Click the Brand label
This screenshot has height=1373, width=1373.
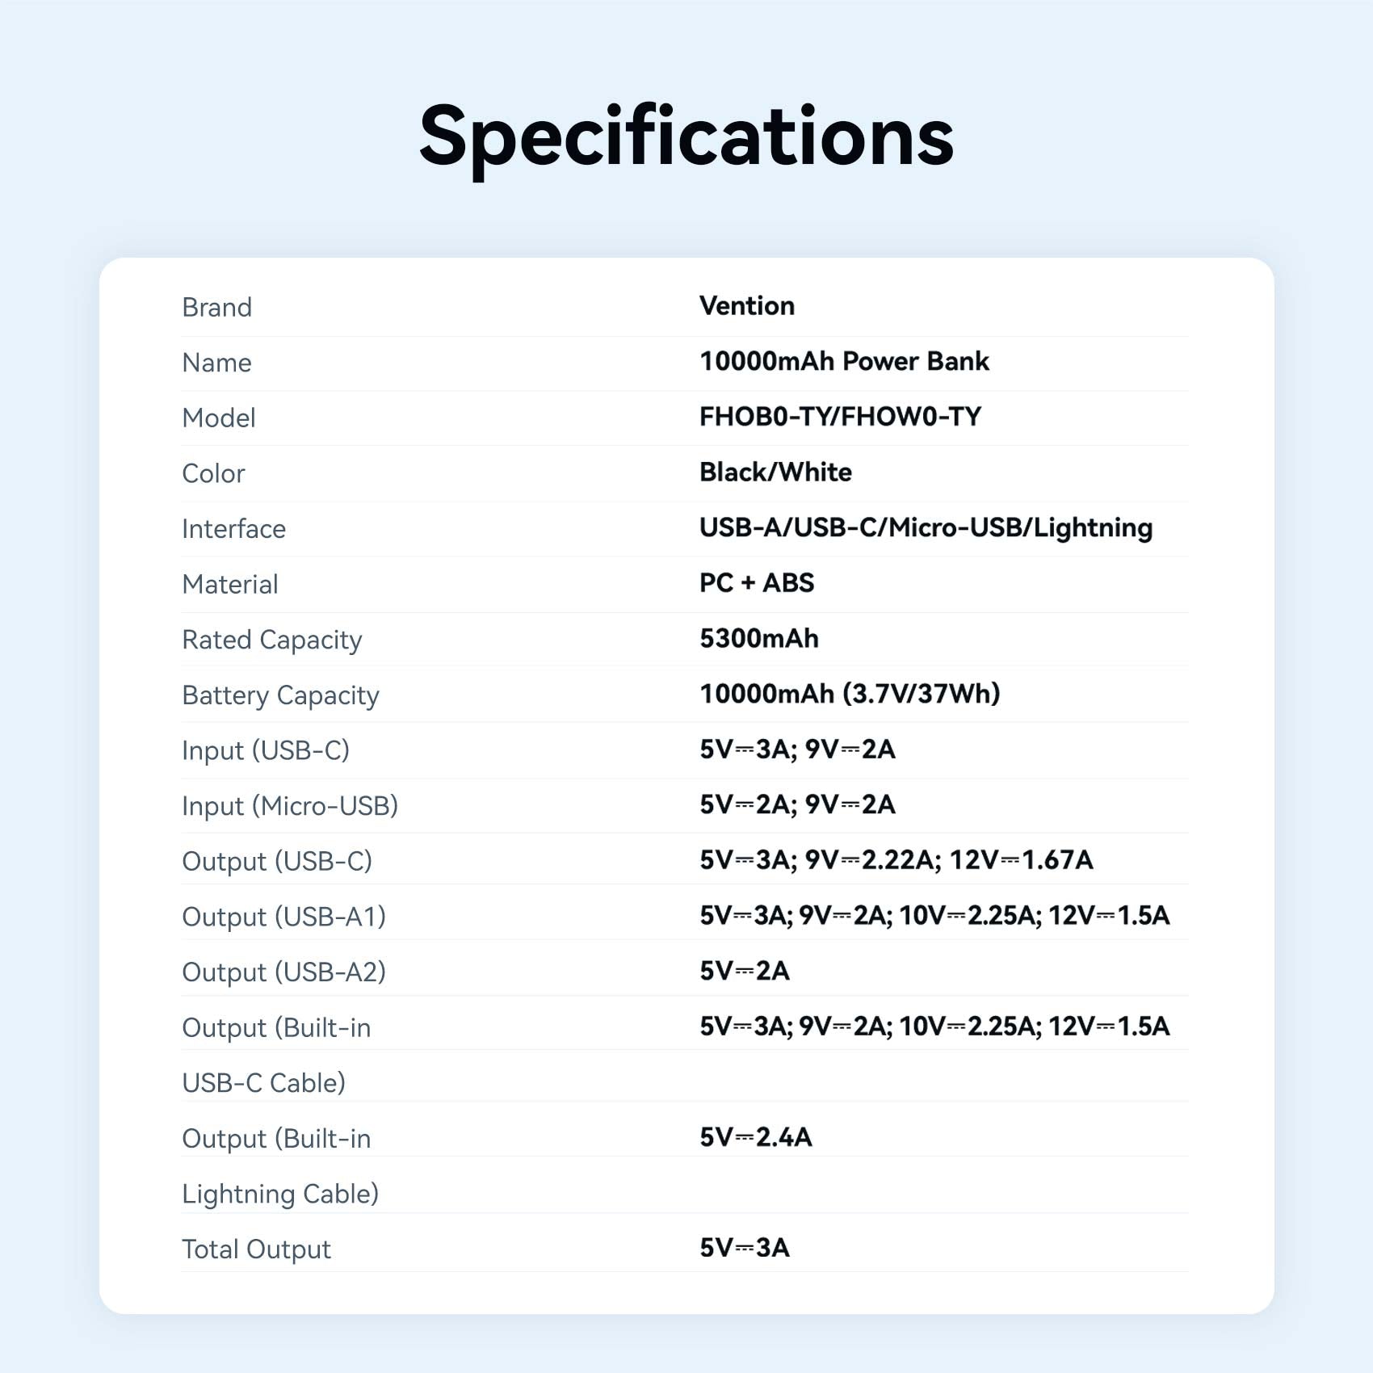click(x=216, y=308)
